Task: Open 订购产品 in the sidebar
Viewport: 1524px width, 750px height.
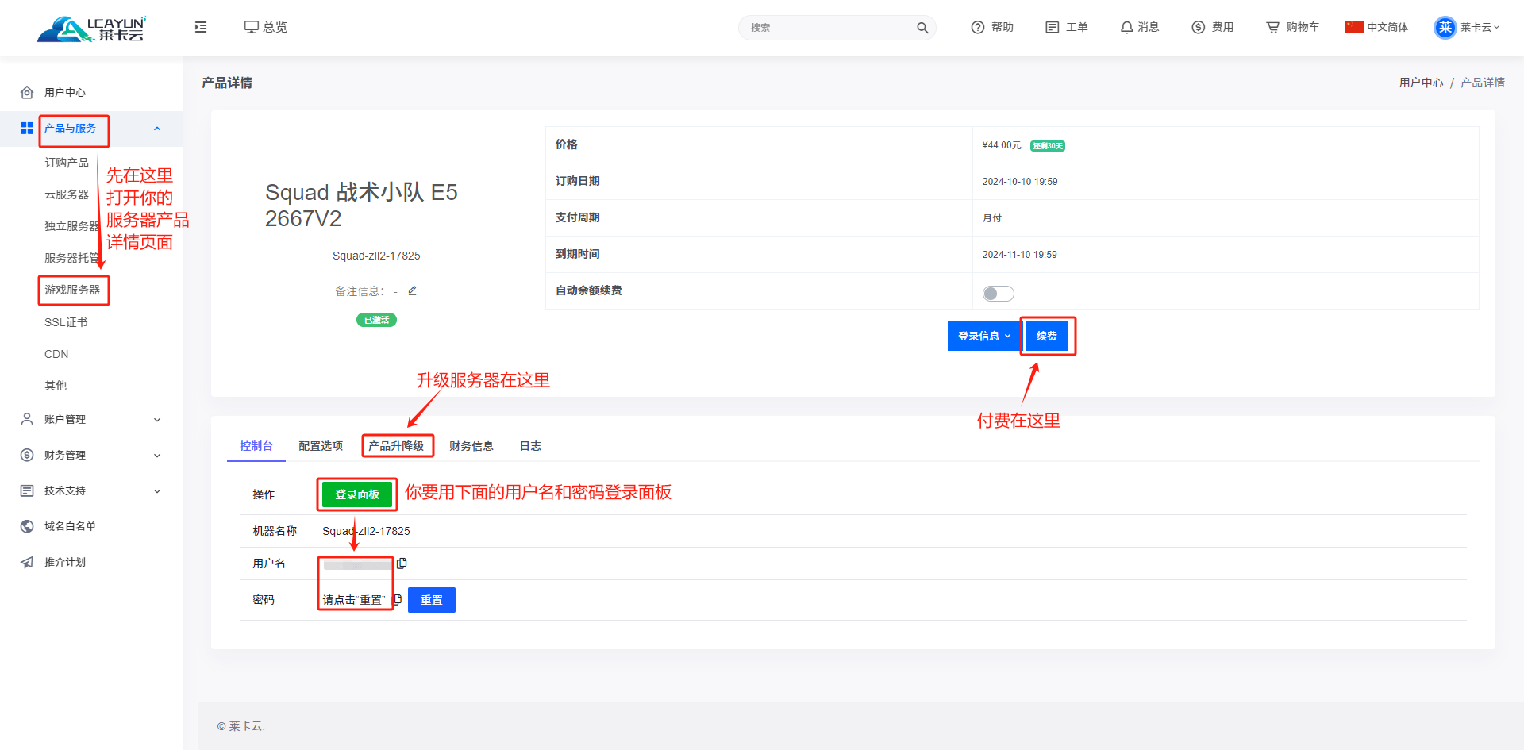Action: (x=67, y=163)
